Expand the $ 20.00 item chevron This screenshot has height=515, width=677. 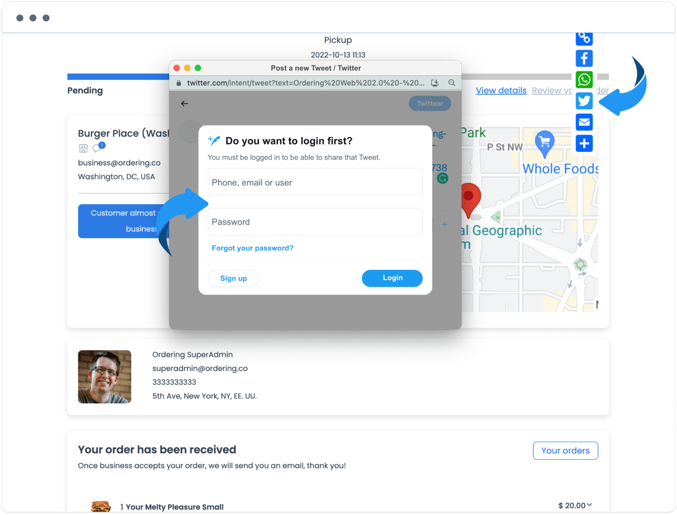tap(589, 505)
